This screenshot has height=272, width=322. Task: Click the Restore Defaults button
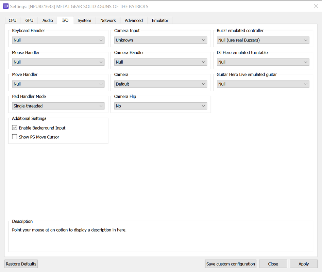pos(21,264)
